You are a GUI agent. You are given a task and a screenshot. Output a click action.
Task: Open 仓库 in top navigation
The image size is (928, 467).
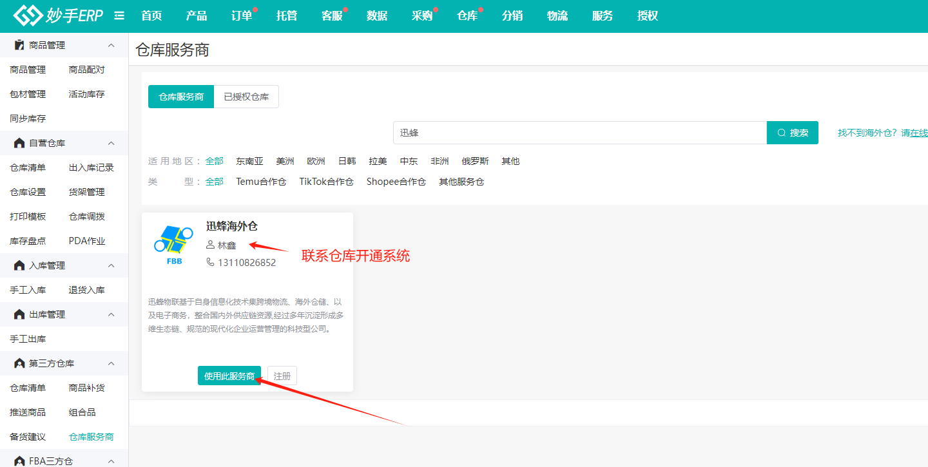point(467,16)
